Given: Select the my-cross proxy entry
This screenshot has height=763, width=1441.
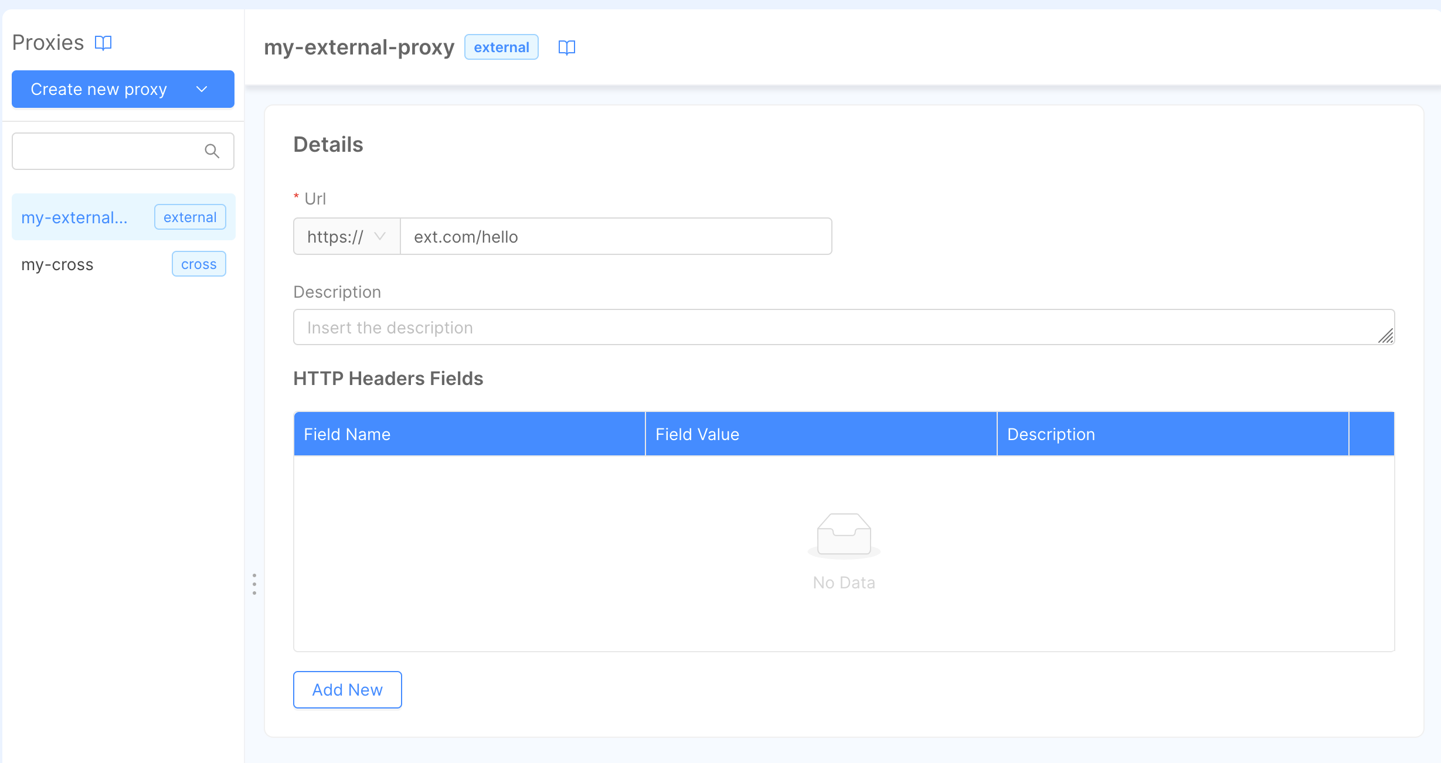Looking at the screenshot, I should 56,264.
